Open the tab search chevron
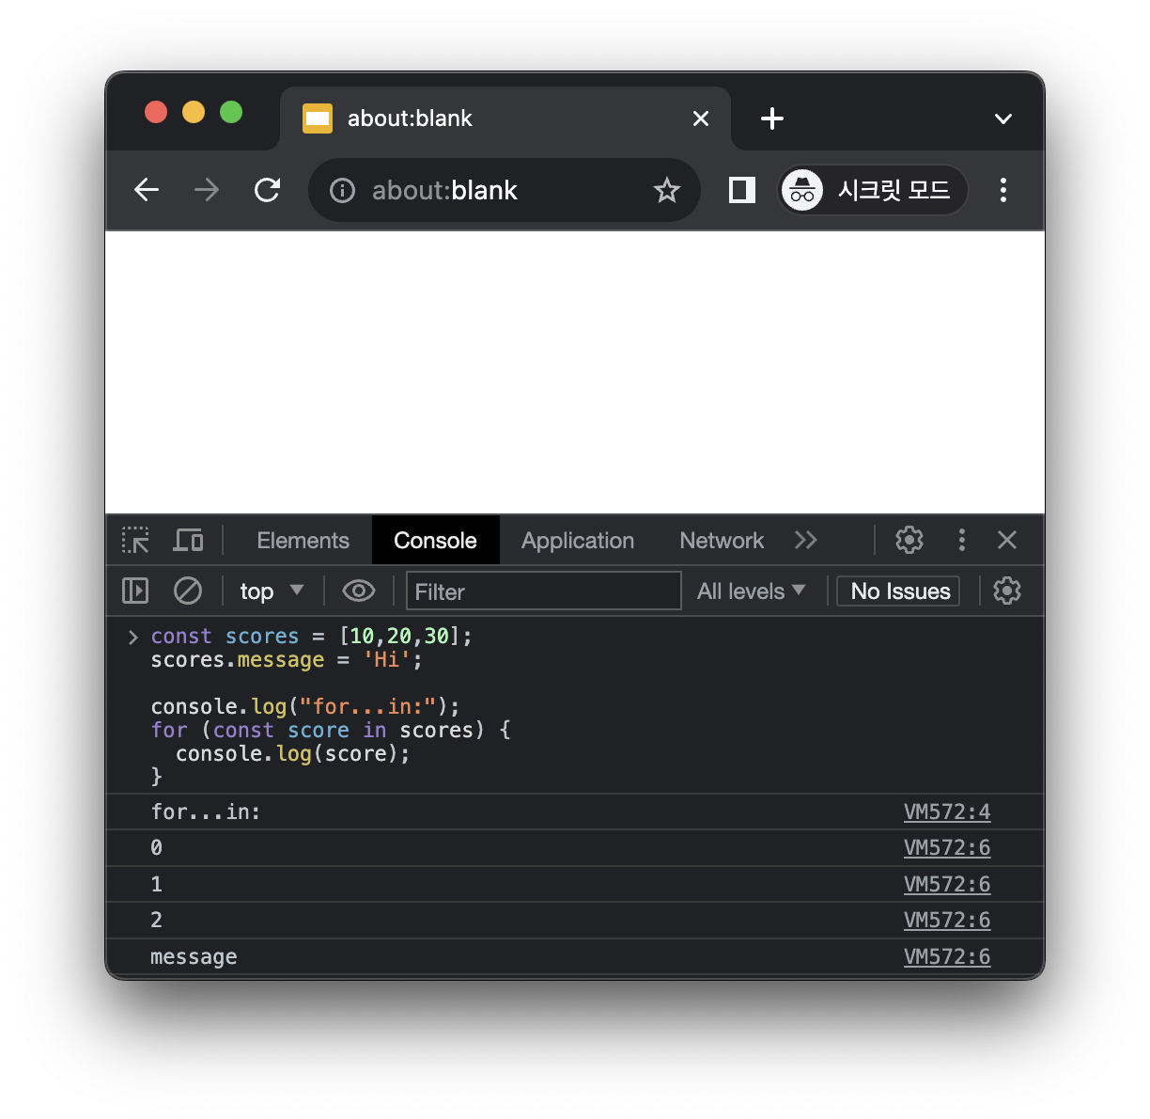Viewport: 1150px width, 1119px height. 1003,118
